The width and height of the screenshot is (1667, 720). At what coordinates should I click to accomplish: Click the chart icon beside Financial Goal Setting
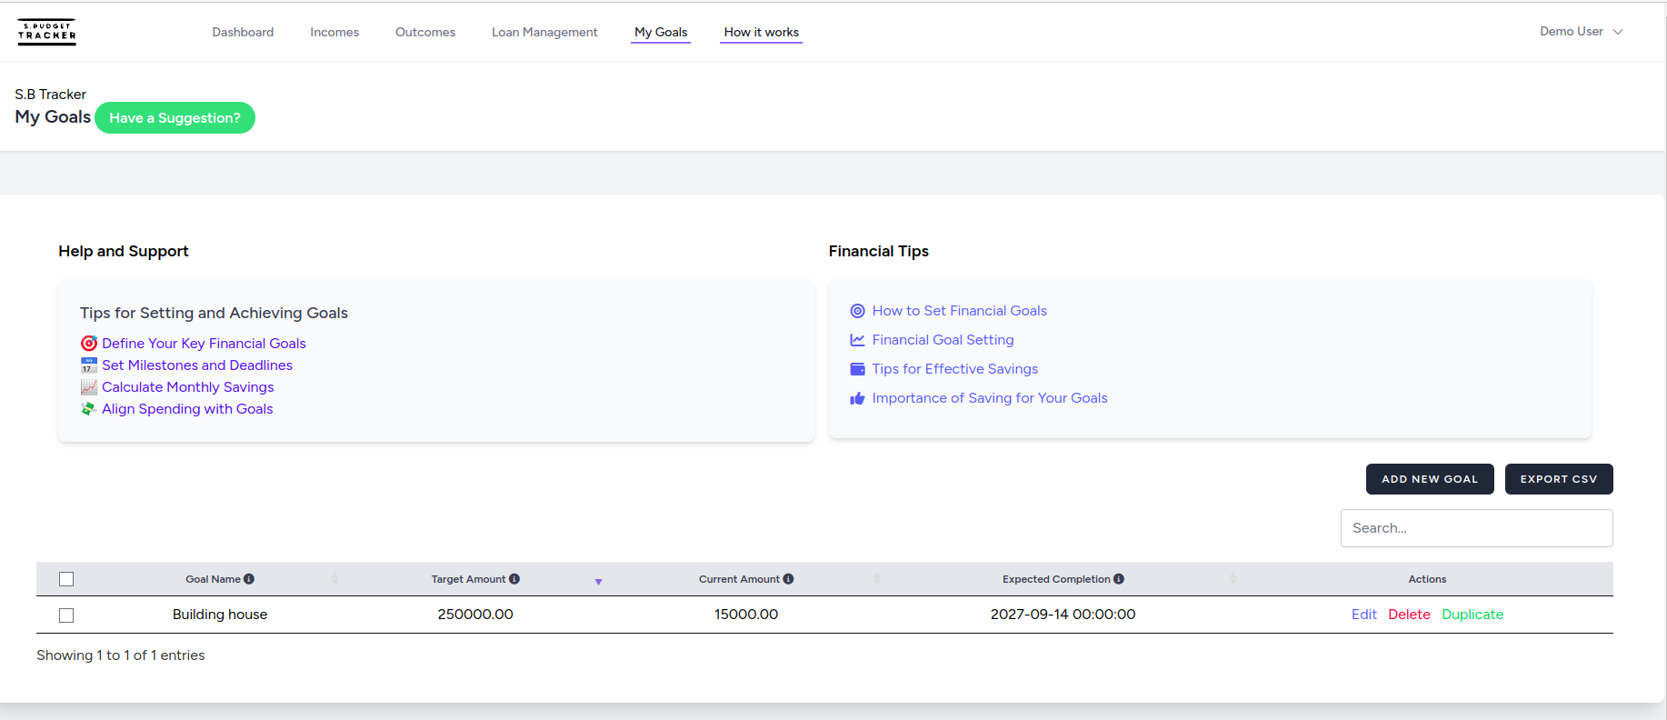[x=857, y=340]
